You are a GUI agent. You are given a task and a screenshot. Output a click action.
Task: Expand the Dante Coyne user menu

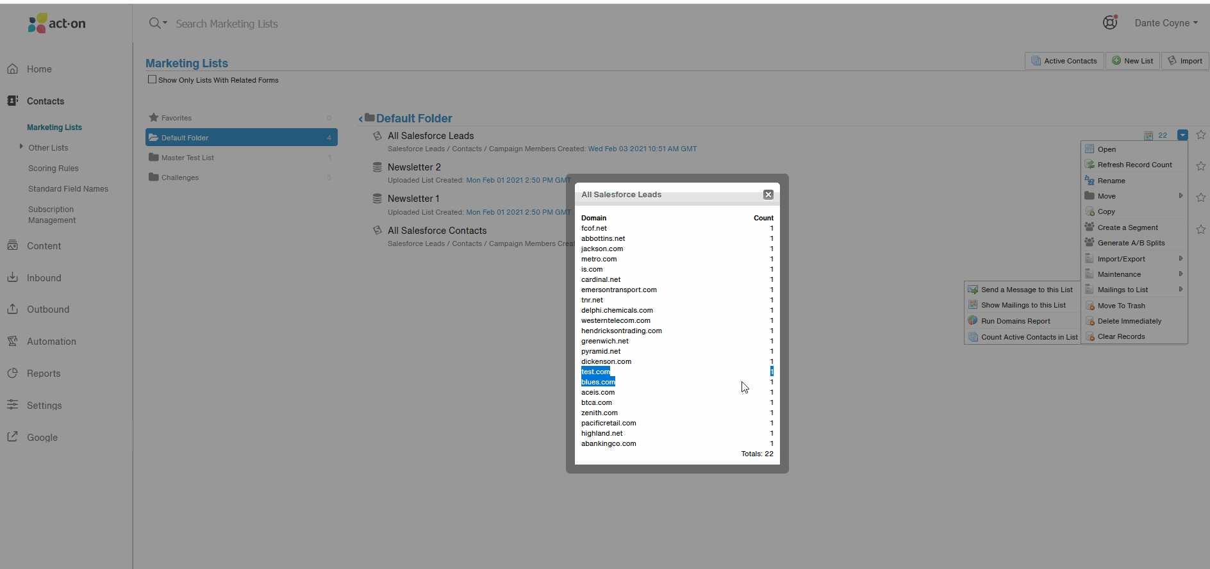1166,23
